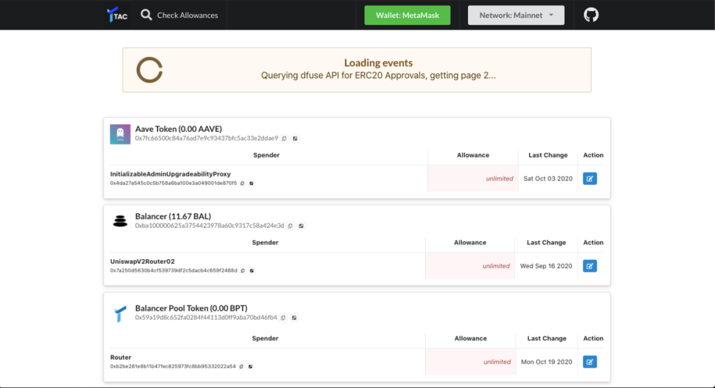
Task: Click the InitializableAdminUpgradeabilityProxy spender name
Action: [x=170, y=174]
